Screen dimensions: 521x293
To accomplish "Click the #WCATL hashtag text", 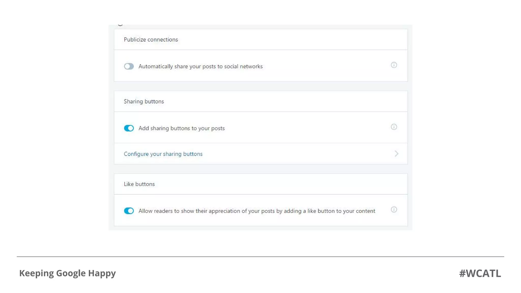I will click(x=480, y=273).
